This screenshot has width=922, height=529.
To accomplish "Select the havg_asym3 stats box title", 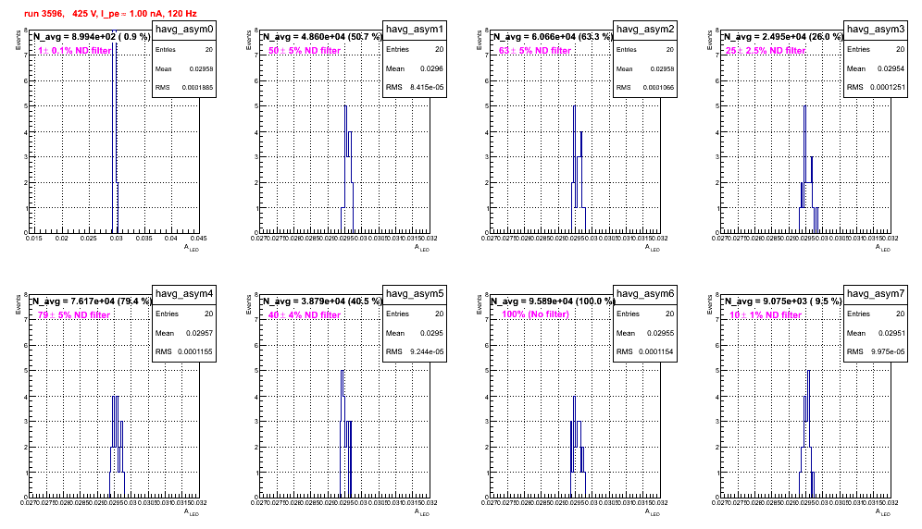I will point(876,29).
